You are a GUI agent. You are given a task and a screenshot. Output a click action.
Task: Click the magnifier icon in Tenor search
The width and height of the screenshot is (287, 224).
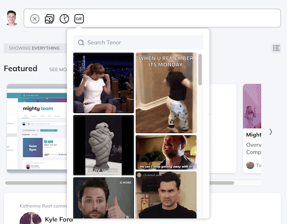(81, 43)
